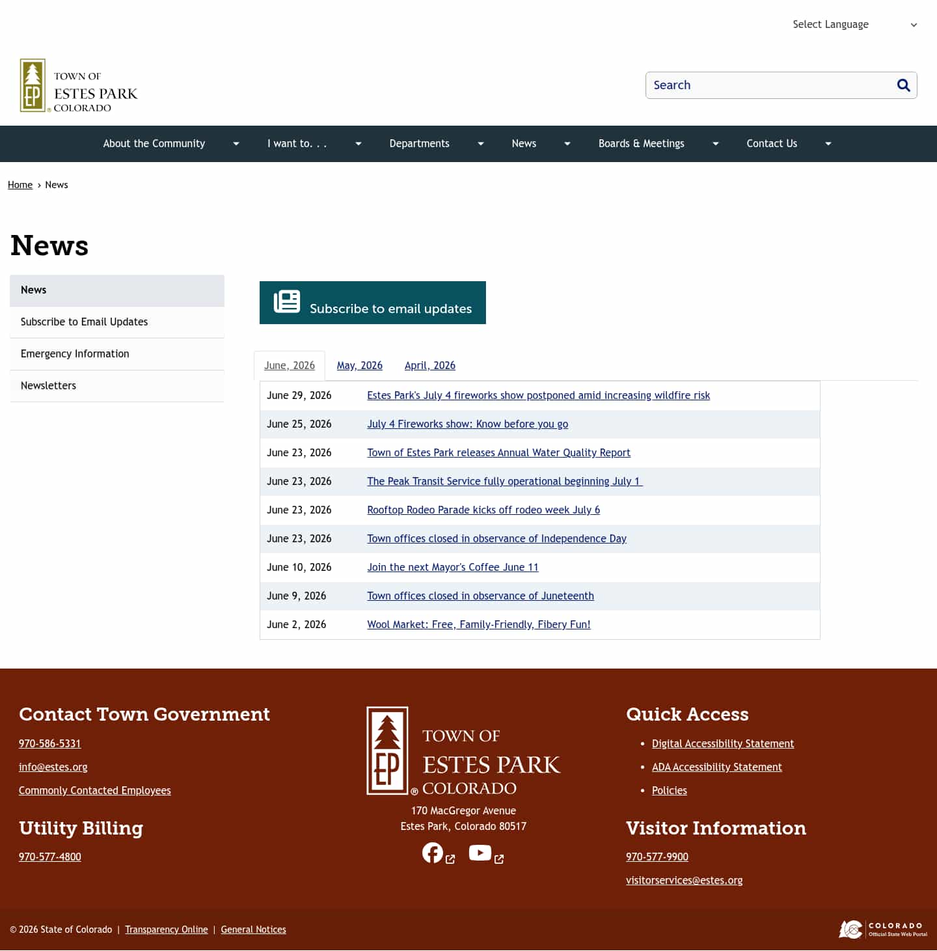Expand the Departments menu arrow

(x=481, y=144)
